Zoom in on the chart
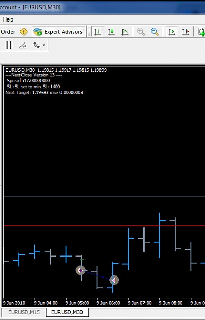The height and width of the screenshot is (320, 205). coord(141,32)
